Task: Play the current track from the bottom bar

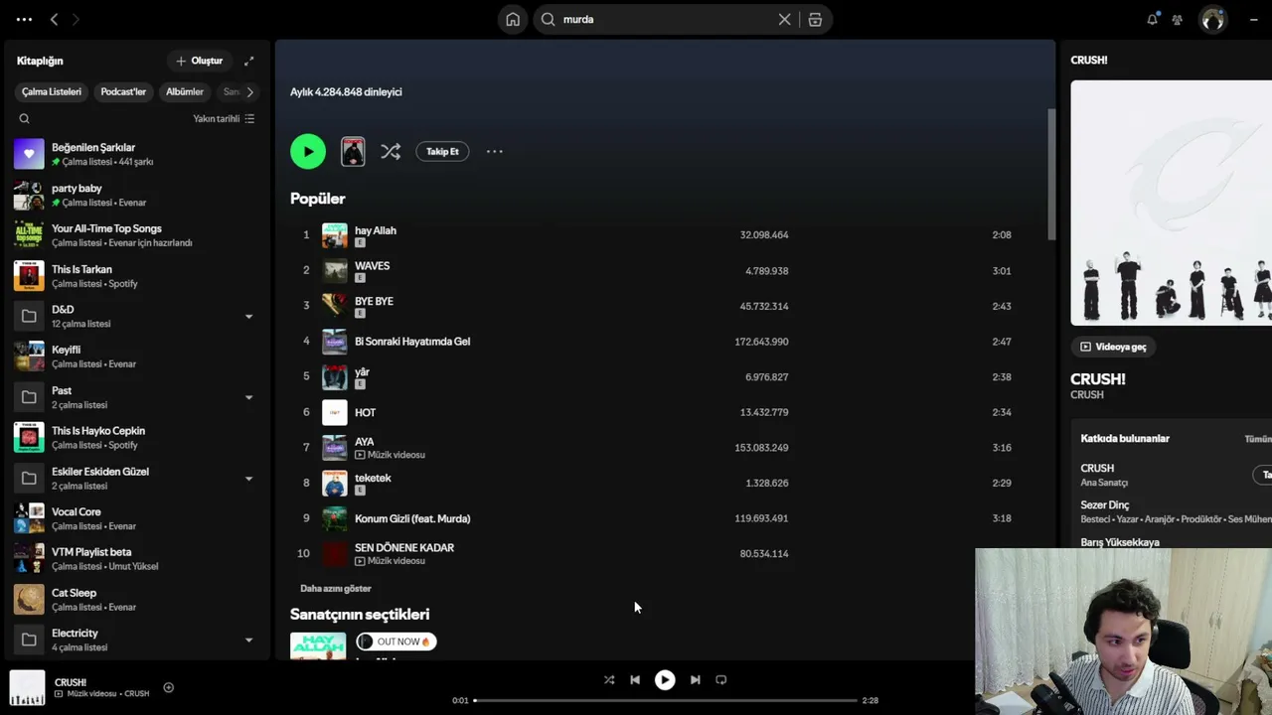Action: pyautogui.click(x=665, y=680)
